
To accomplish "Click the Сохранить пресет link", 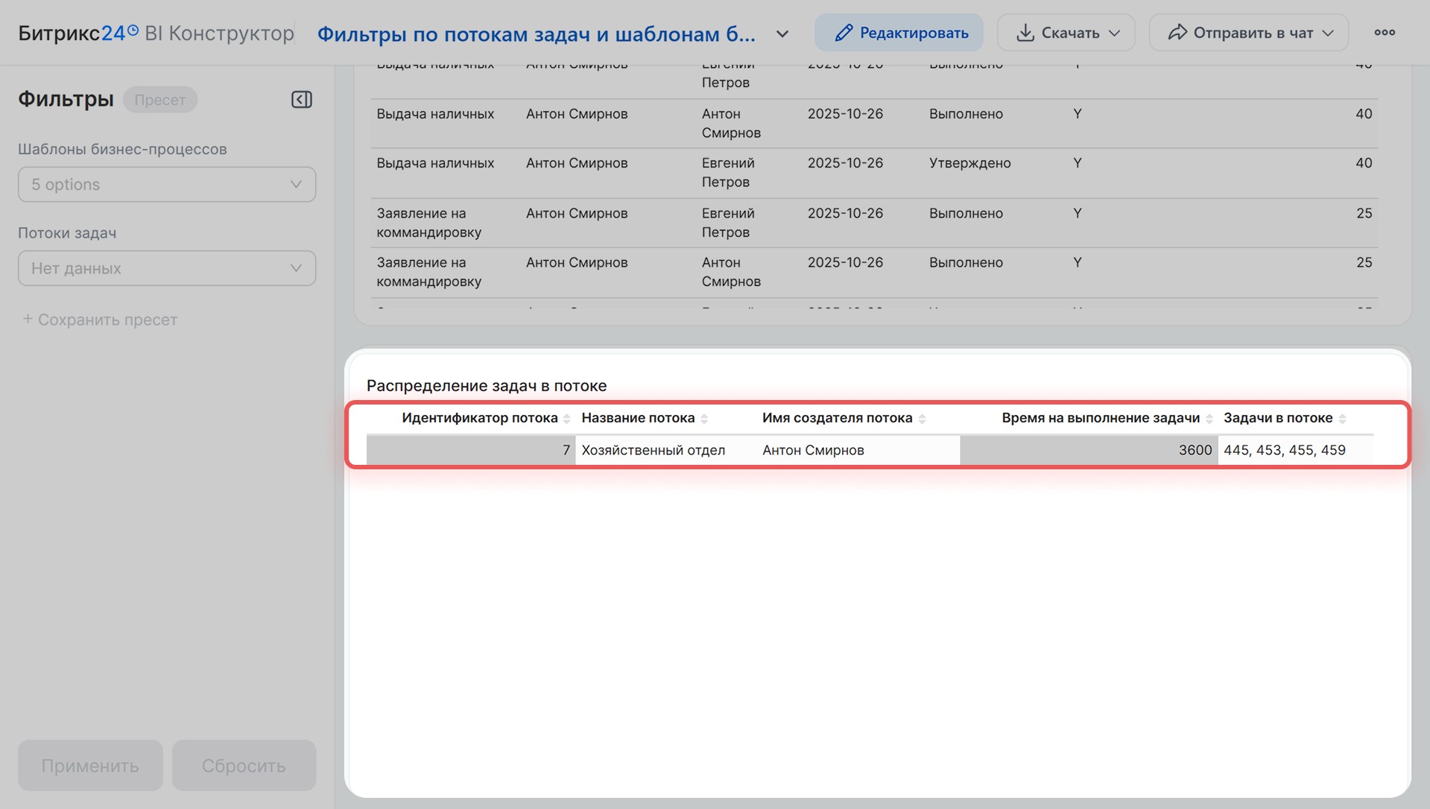I will 100,320.
